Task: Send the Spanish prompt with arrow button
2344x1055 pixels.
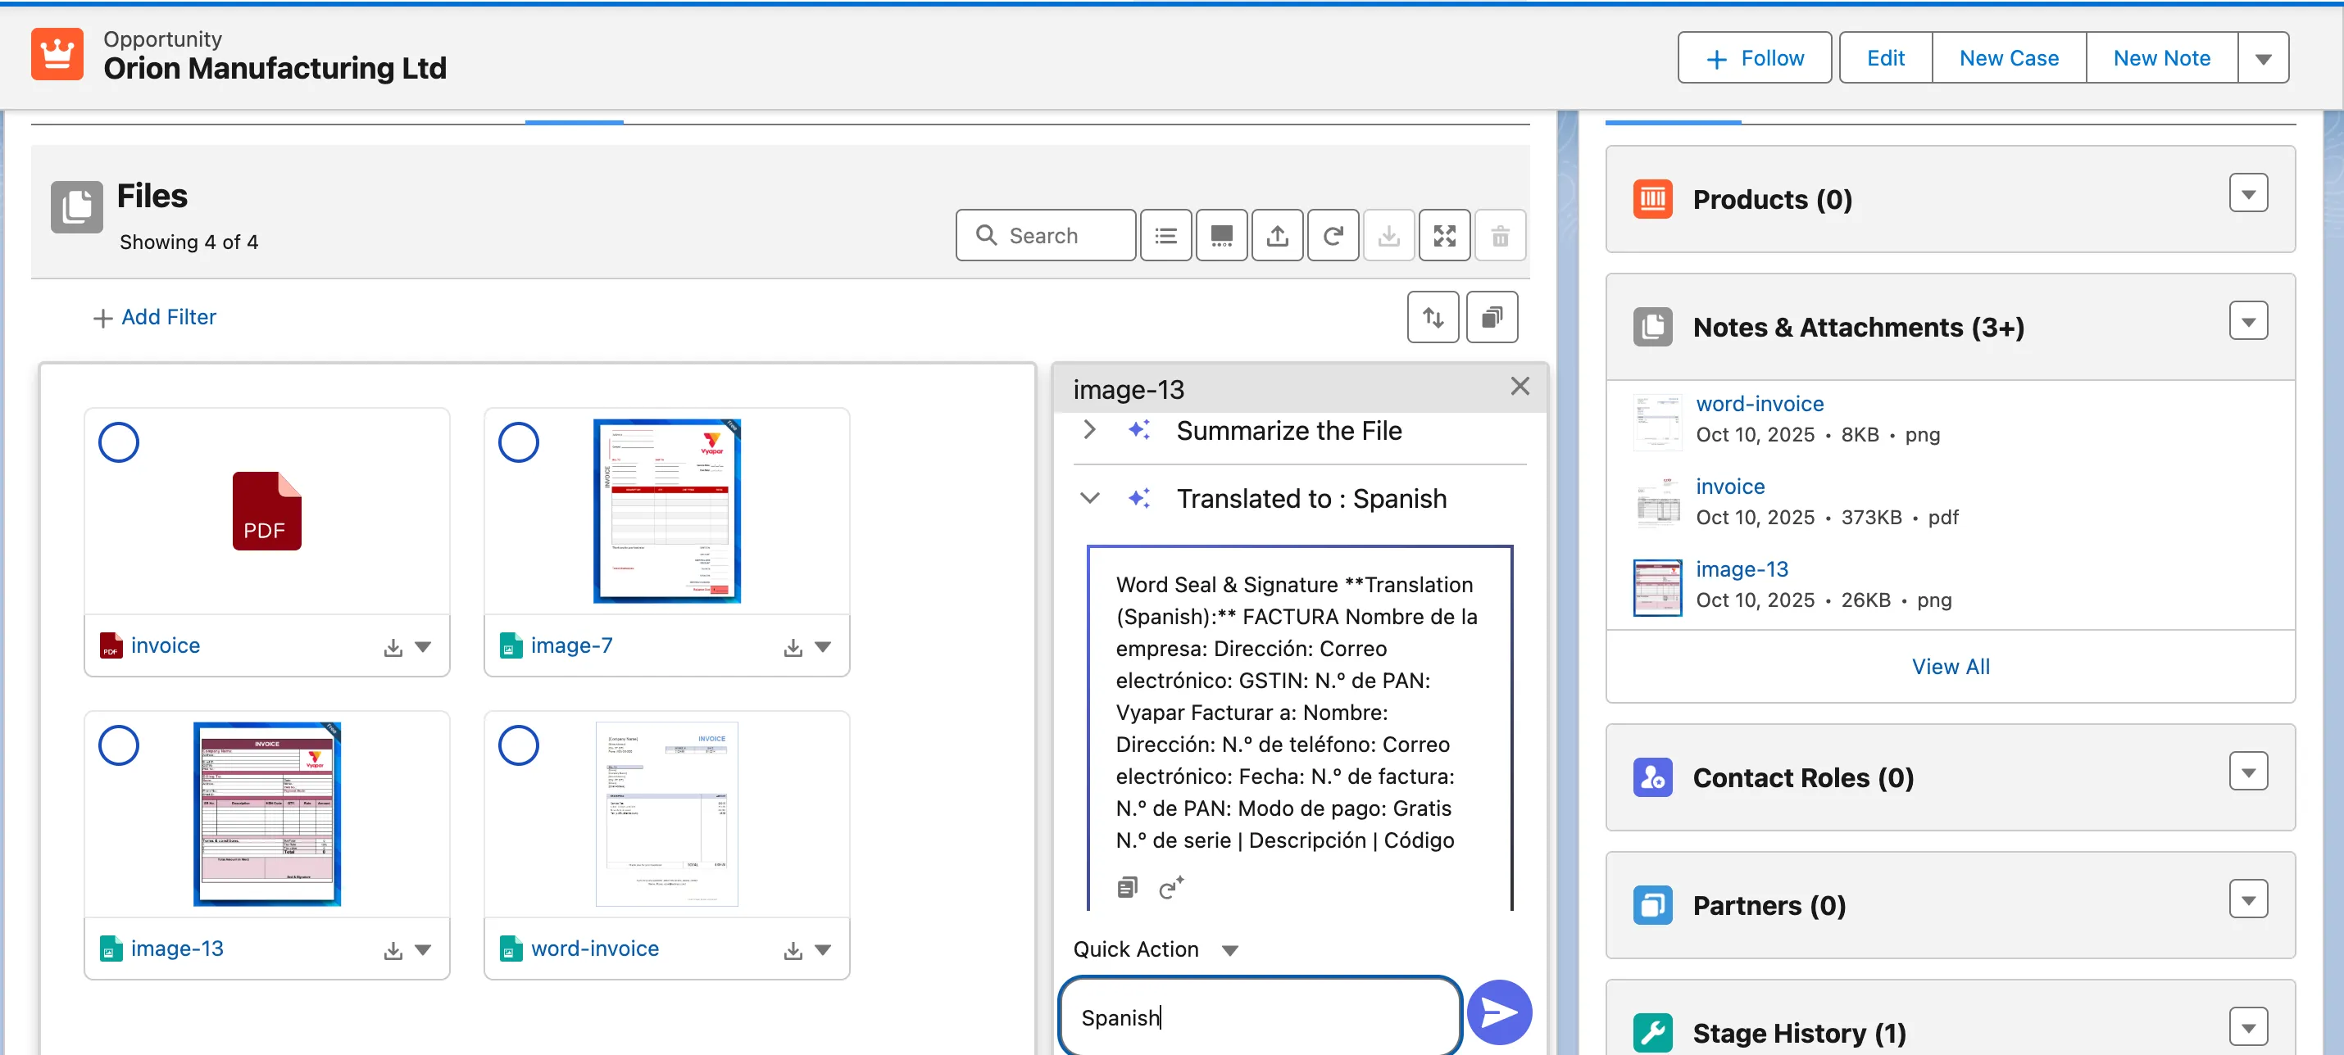Action: 1499,1012
